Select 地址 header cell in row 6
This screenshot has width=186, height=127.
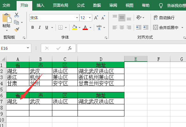click(101, 95)
